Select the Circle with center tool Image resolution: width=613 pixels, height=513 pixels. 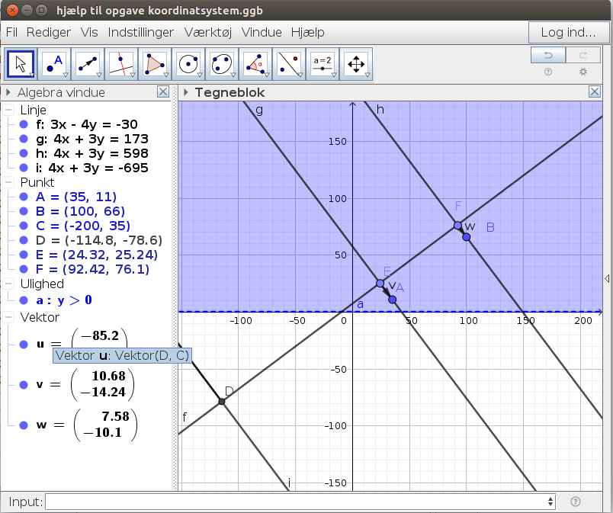(189, 64)
